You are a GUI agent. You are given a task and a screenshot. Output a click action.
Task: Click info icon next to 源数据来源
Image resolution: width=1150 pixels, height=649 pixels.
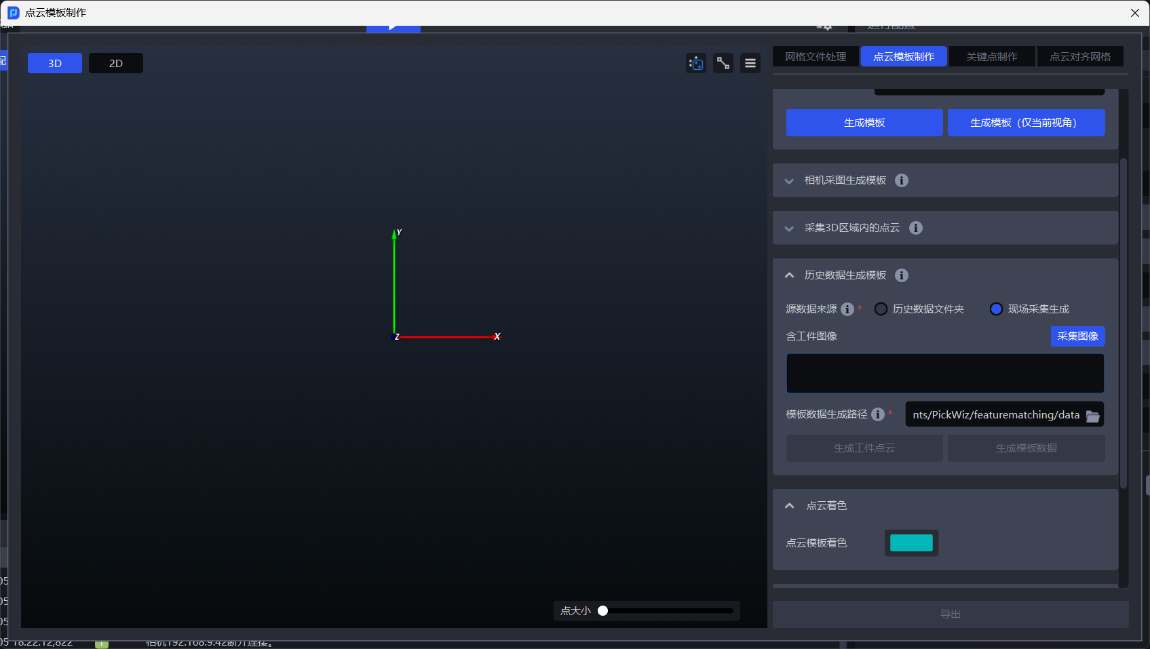coord(847,309)
